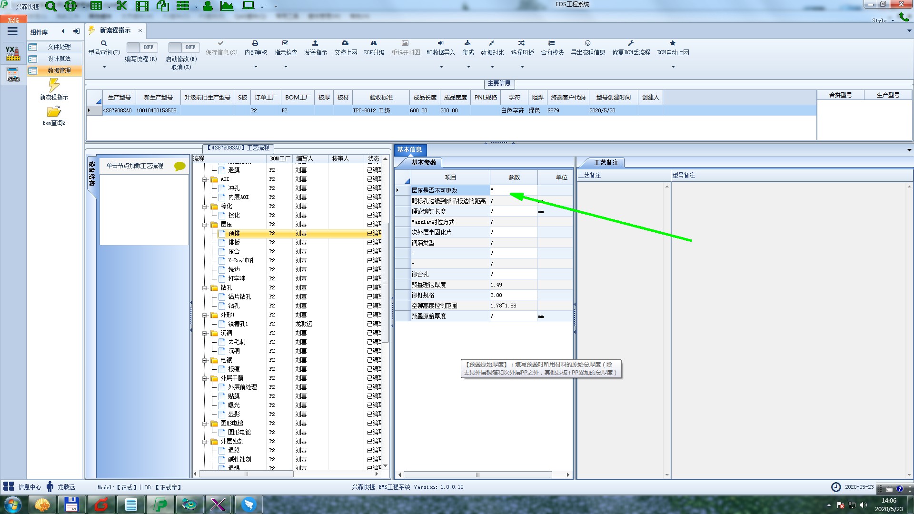Click the 预叠理论厚度 value 1.49
The image size is (914, 514).
[514, 285]
